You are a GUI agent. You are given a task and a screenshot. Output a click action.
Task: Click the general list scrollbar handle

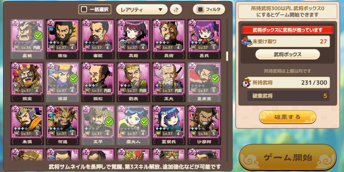227,56
